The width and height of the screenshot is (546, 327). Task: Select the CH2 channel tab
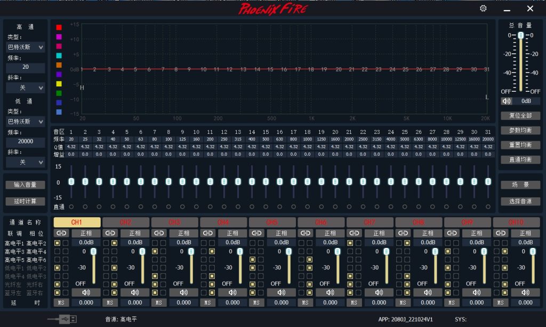point(126,222)
